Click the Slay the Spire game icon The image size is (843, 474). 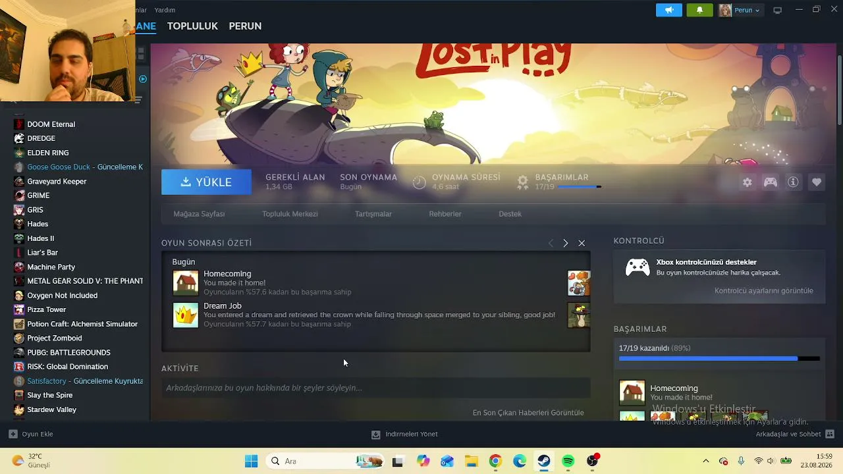click(x=19, y=395)
